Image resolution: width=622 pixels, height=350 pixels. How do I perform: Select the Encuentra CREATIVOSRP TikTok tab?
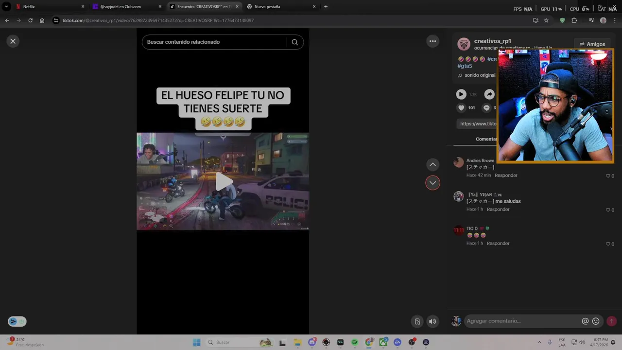coord(204,7)
